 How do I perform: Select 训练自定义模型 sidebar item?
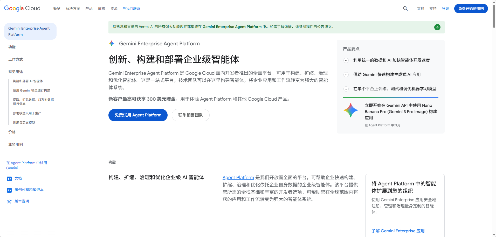[x=24, y=123]
